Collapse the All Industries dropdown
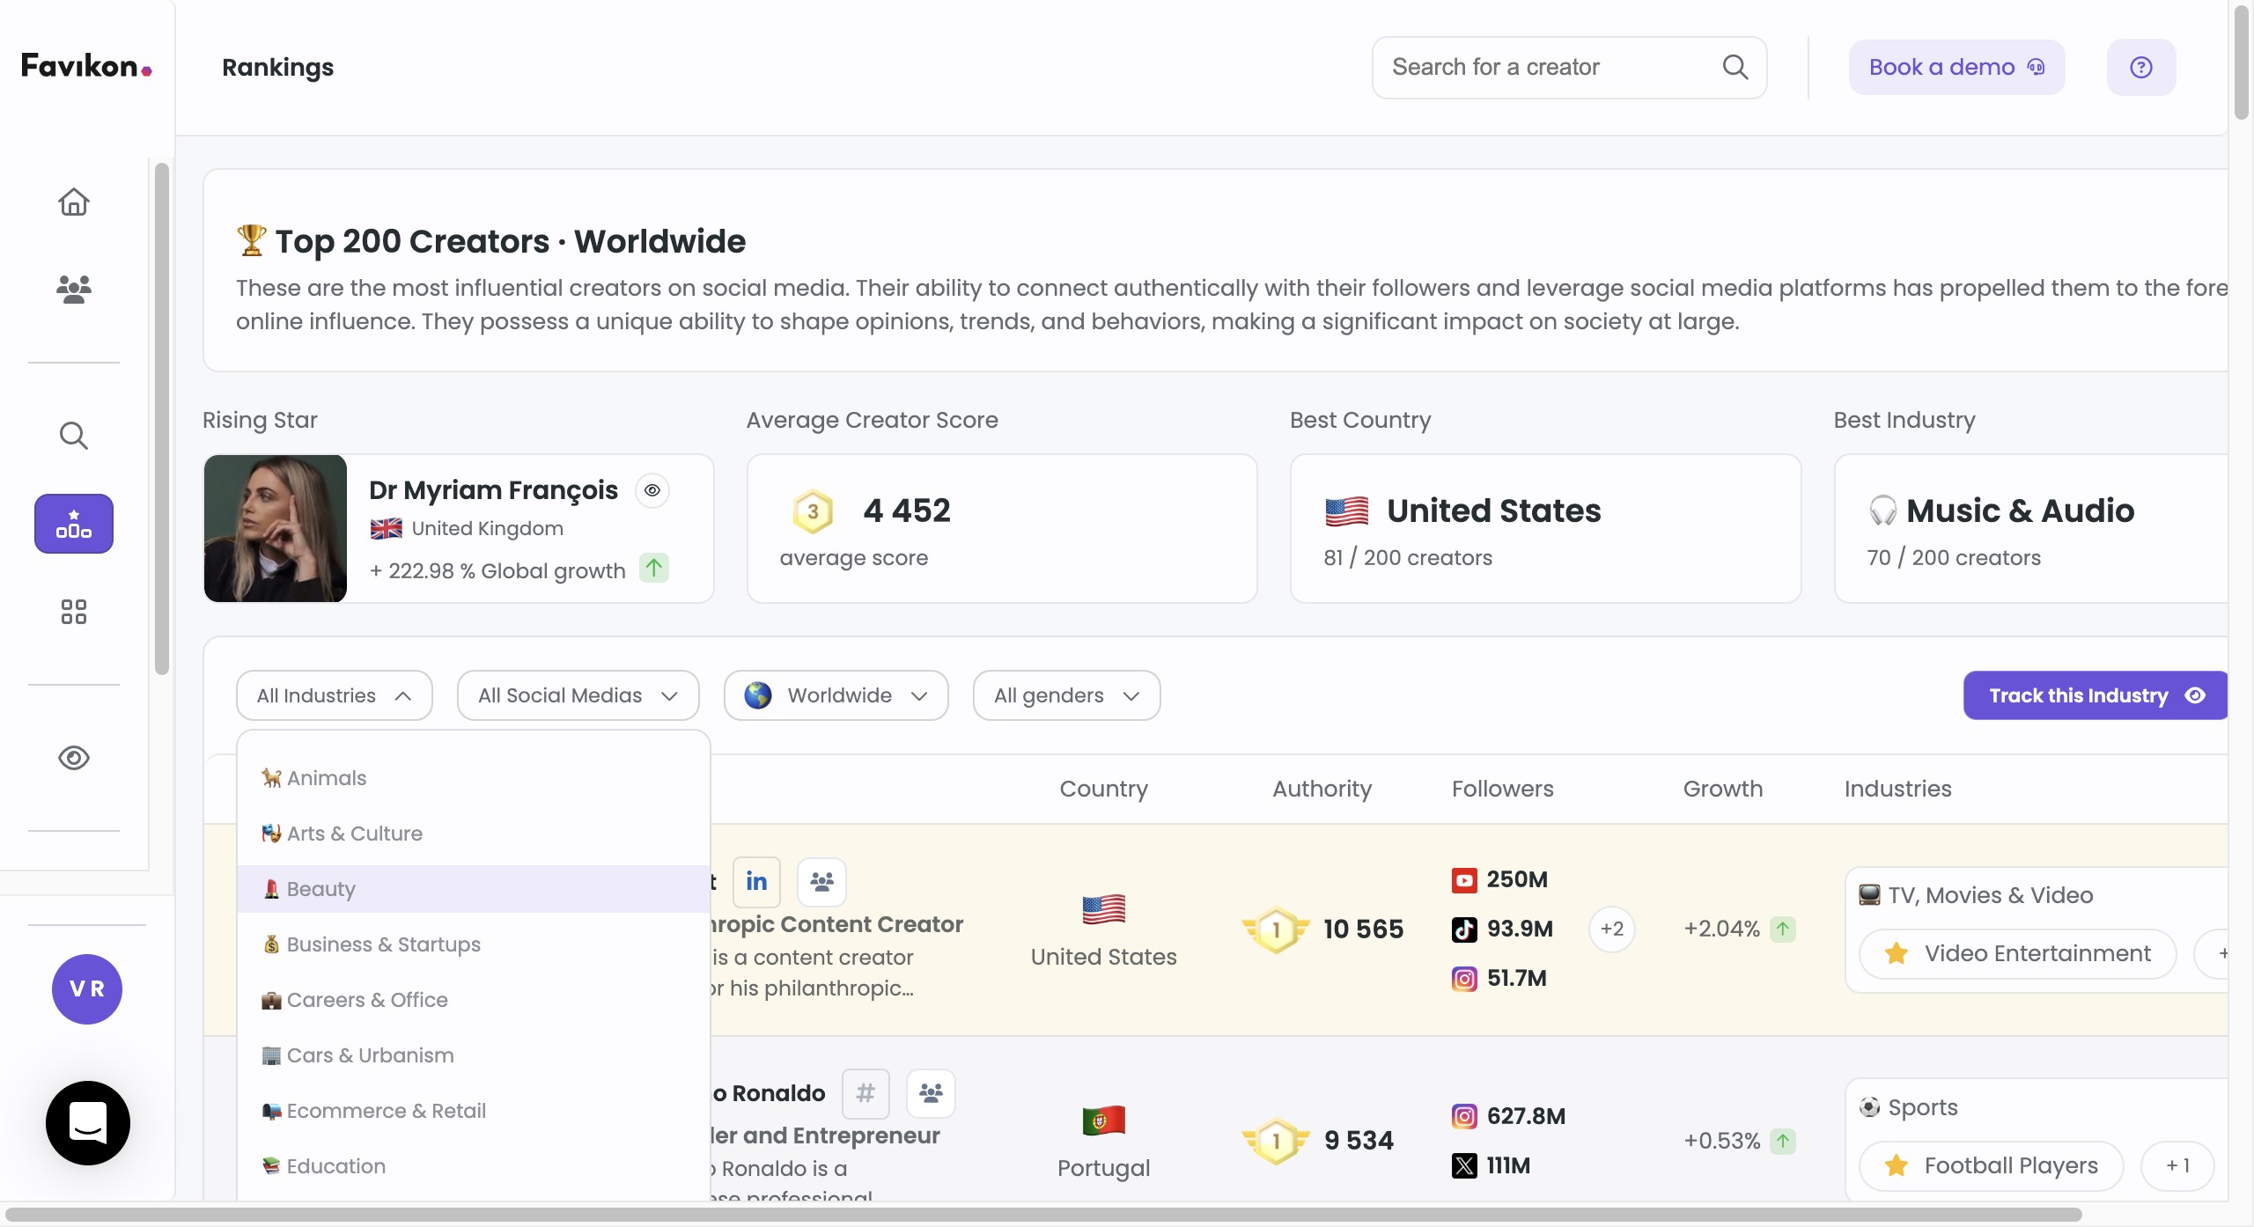 pos(335,695)
